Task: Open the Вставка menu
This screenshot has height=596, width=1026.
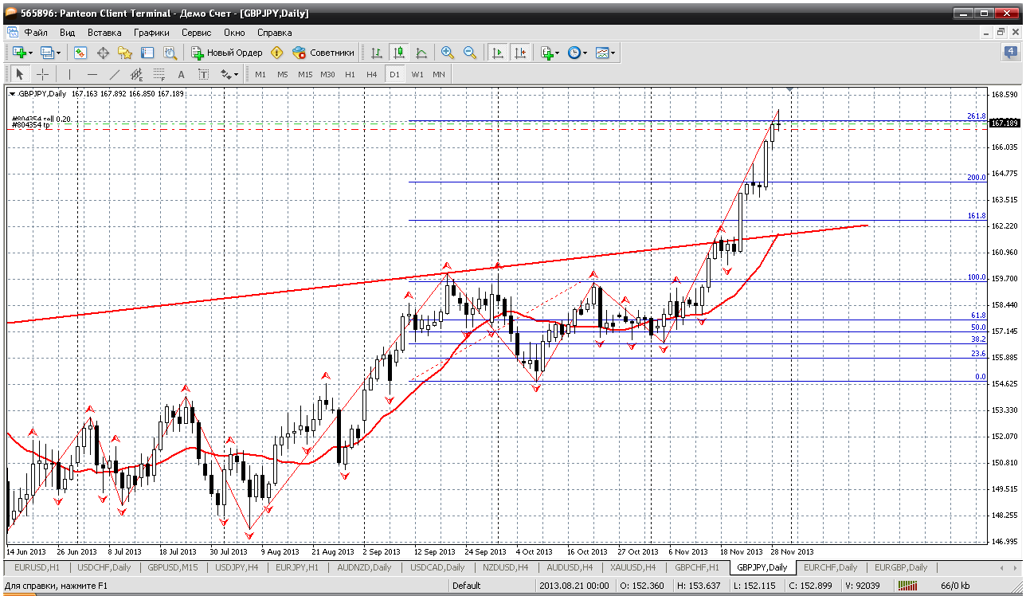Action: point(104,33)
